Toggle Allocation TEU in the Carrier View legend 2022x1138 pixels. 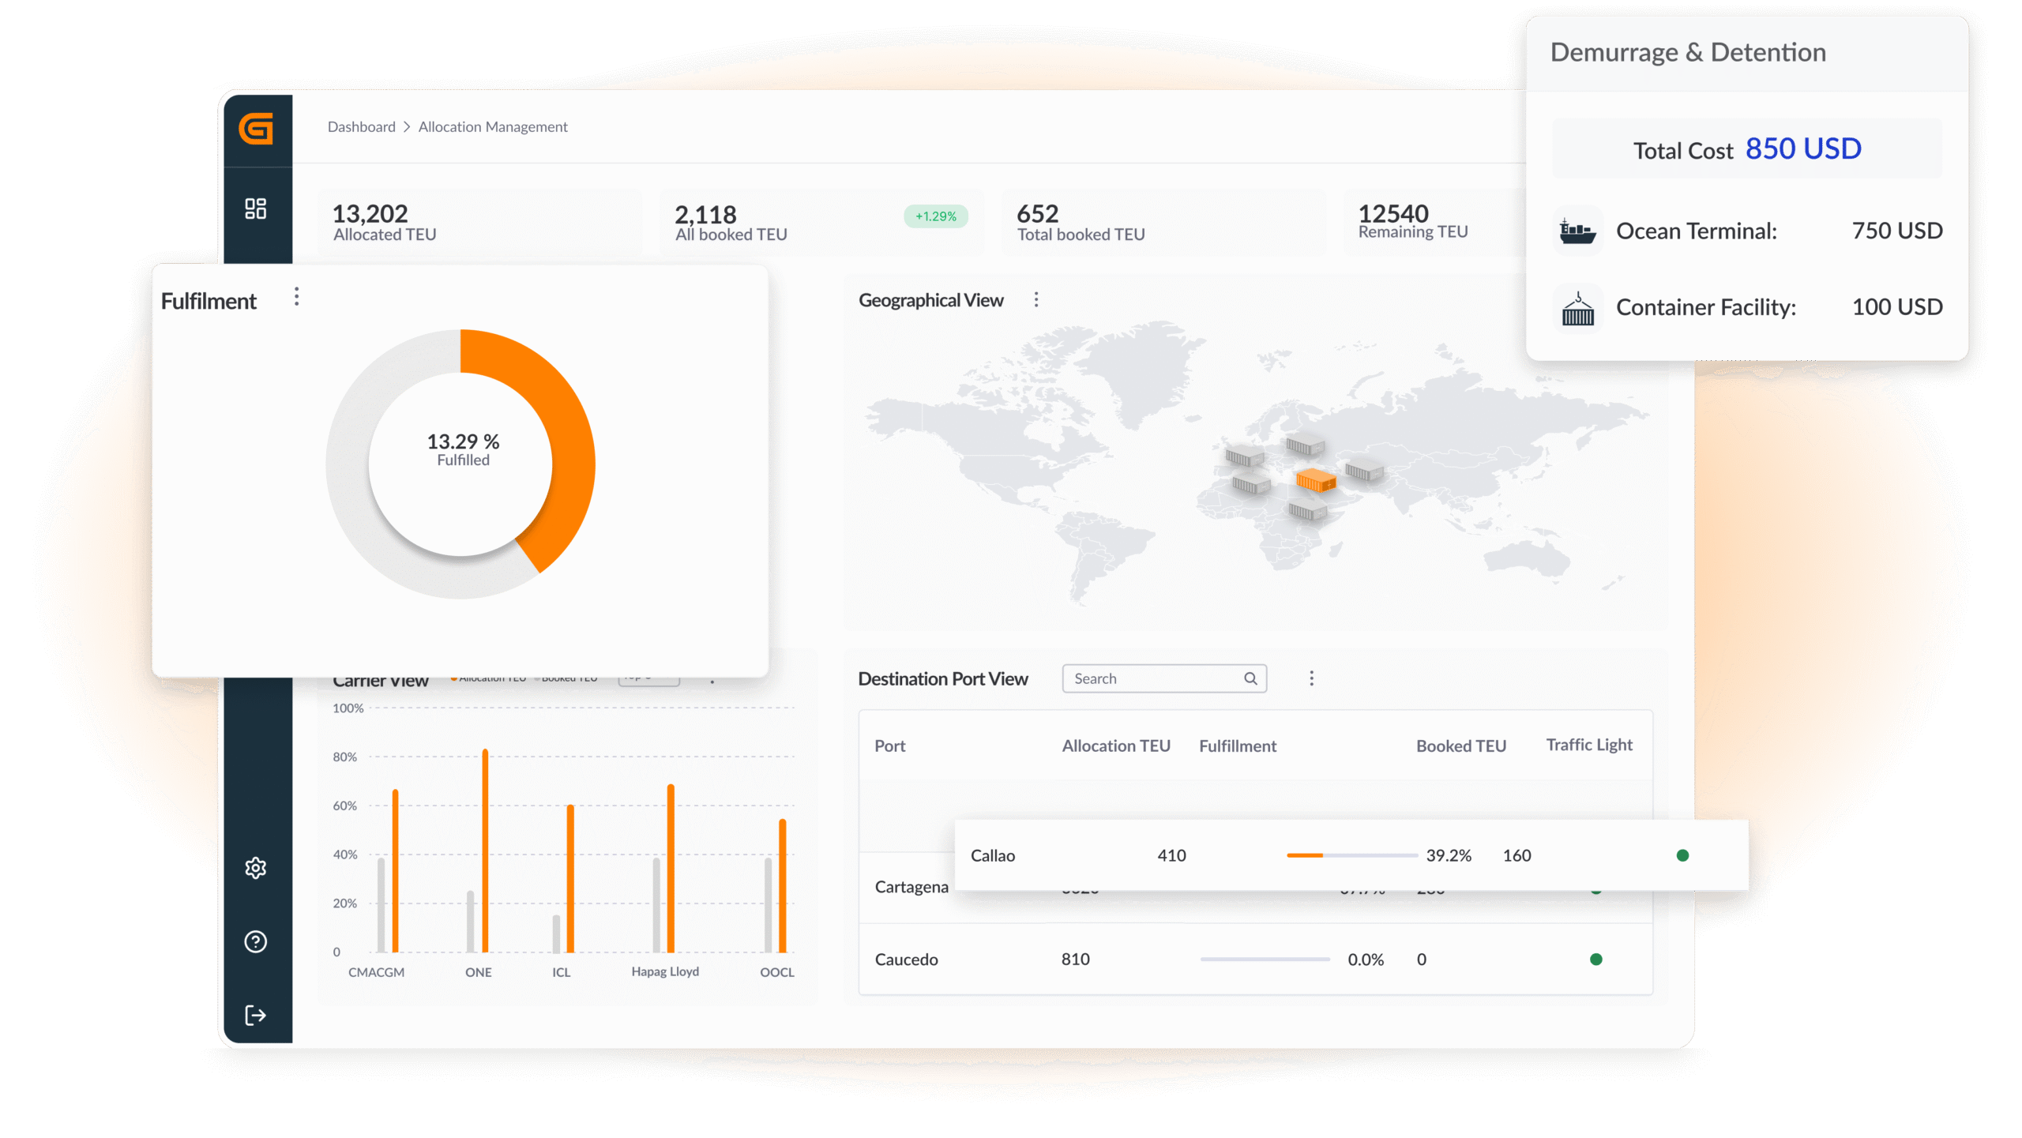[x=490, y=677]
